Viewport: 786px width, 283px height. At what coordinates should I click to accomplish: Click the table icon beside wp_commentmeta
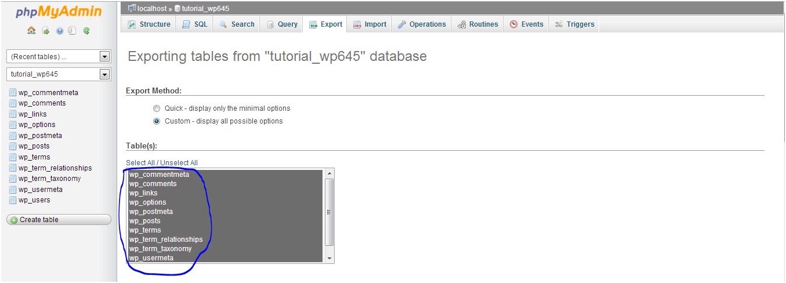[13, 93]
